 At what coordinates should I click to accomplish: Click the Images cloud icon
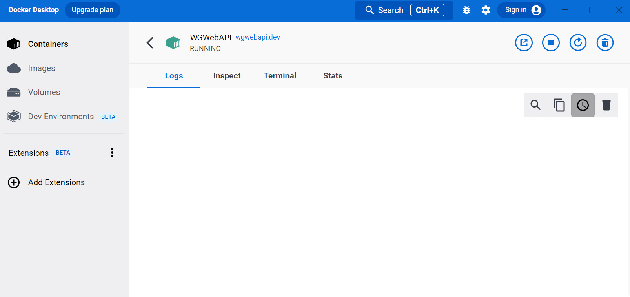14,68
